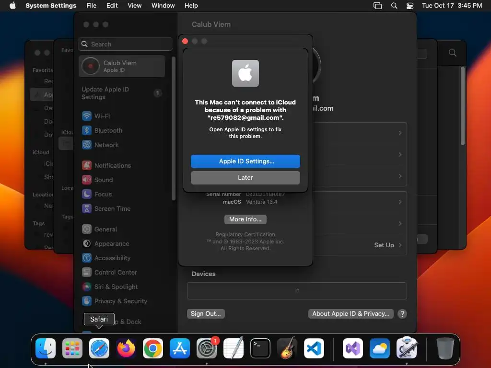The height and width of the screenshot is (368, 491).
Task: Launch Firefox from the Dock
Action: coord(126,348)
